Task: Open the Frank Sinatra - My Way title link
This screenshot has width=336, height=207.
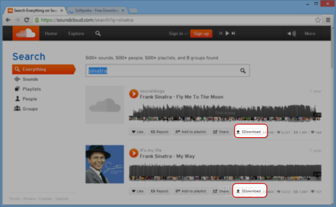Action: coord(167,156)
